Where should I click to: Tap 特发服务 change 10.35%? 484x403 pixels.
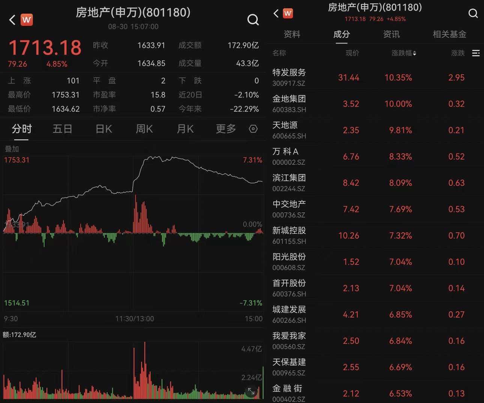click(x=398, y=78)
